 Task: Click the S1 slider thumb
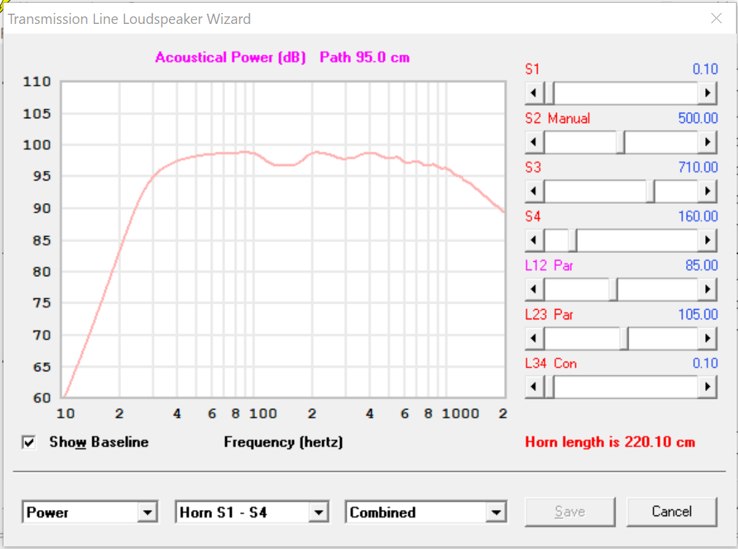click(x=549, y=93)
